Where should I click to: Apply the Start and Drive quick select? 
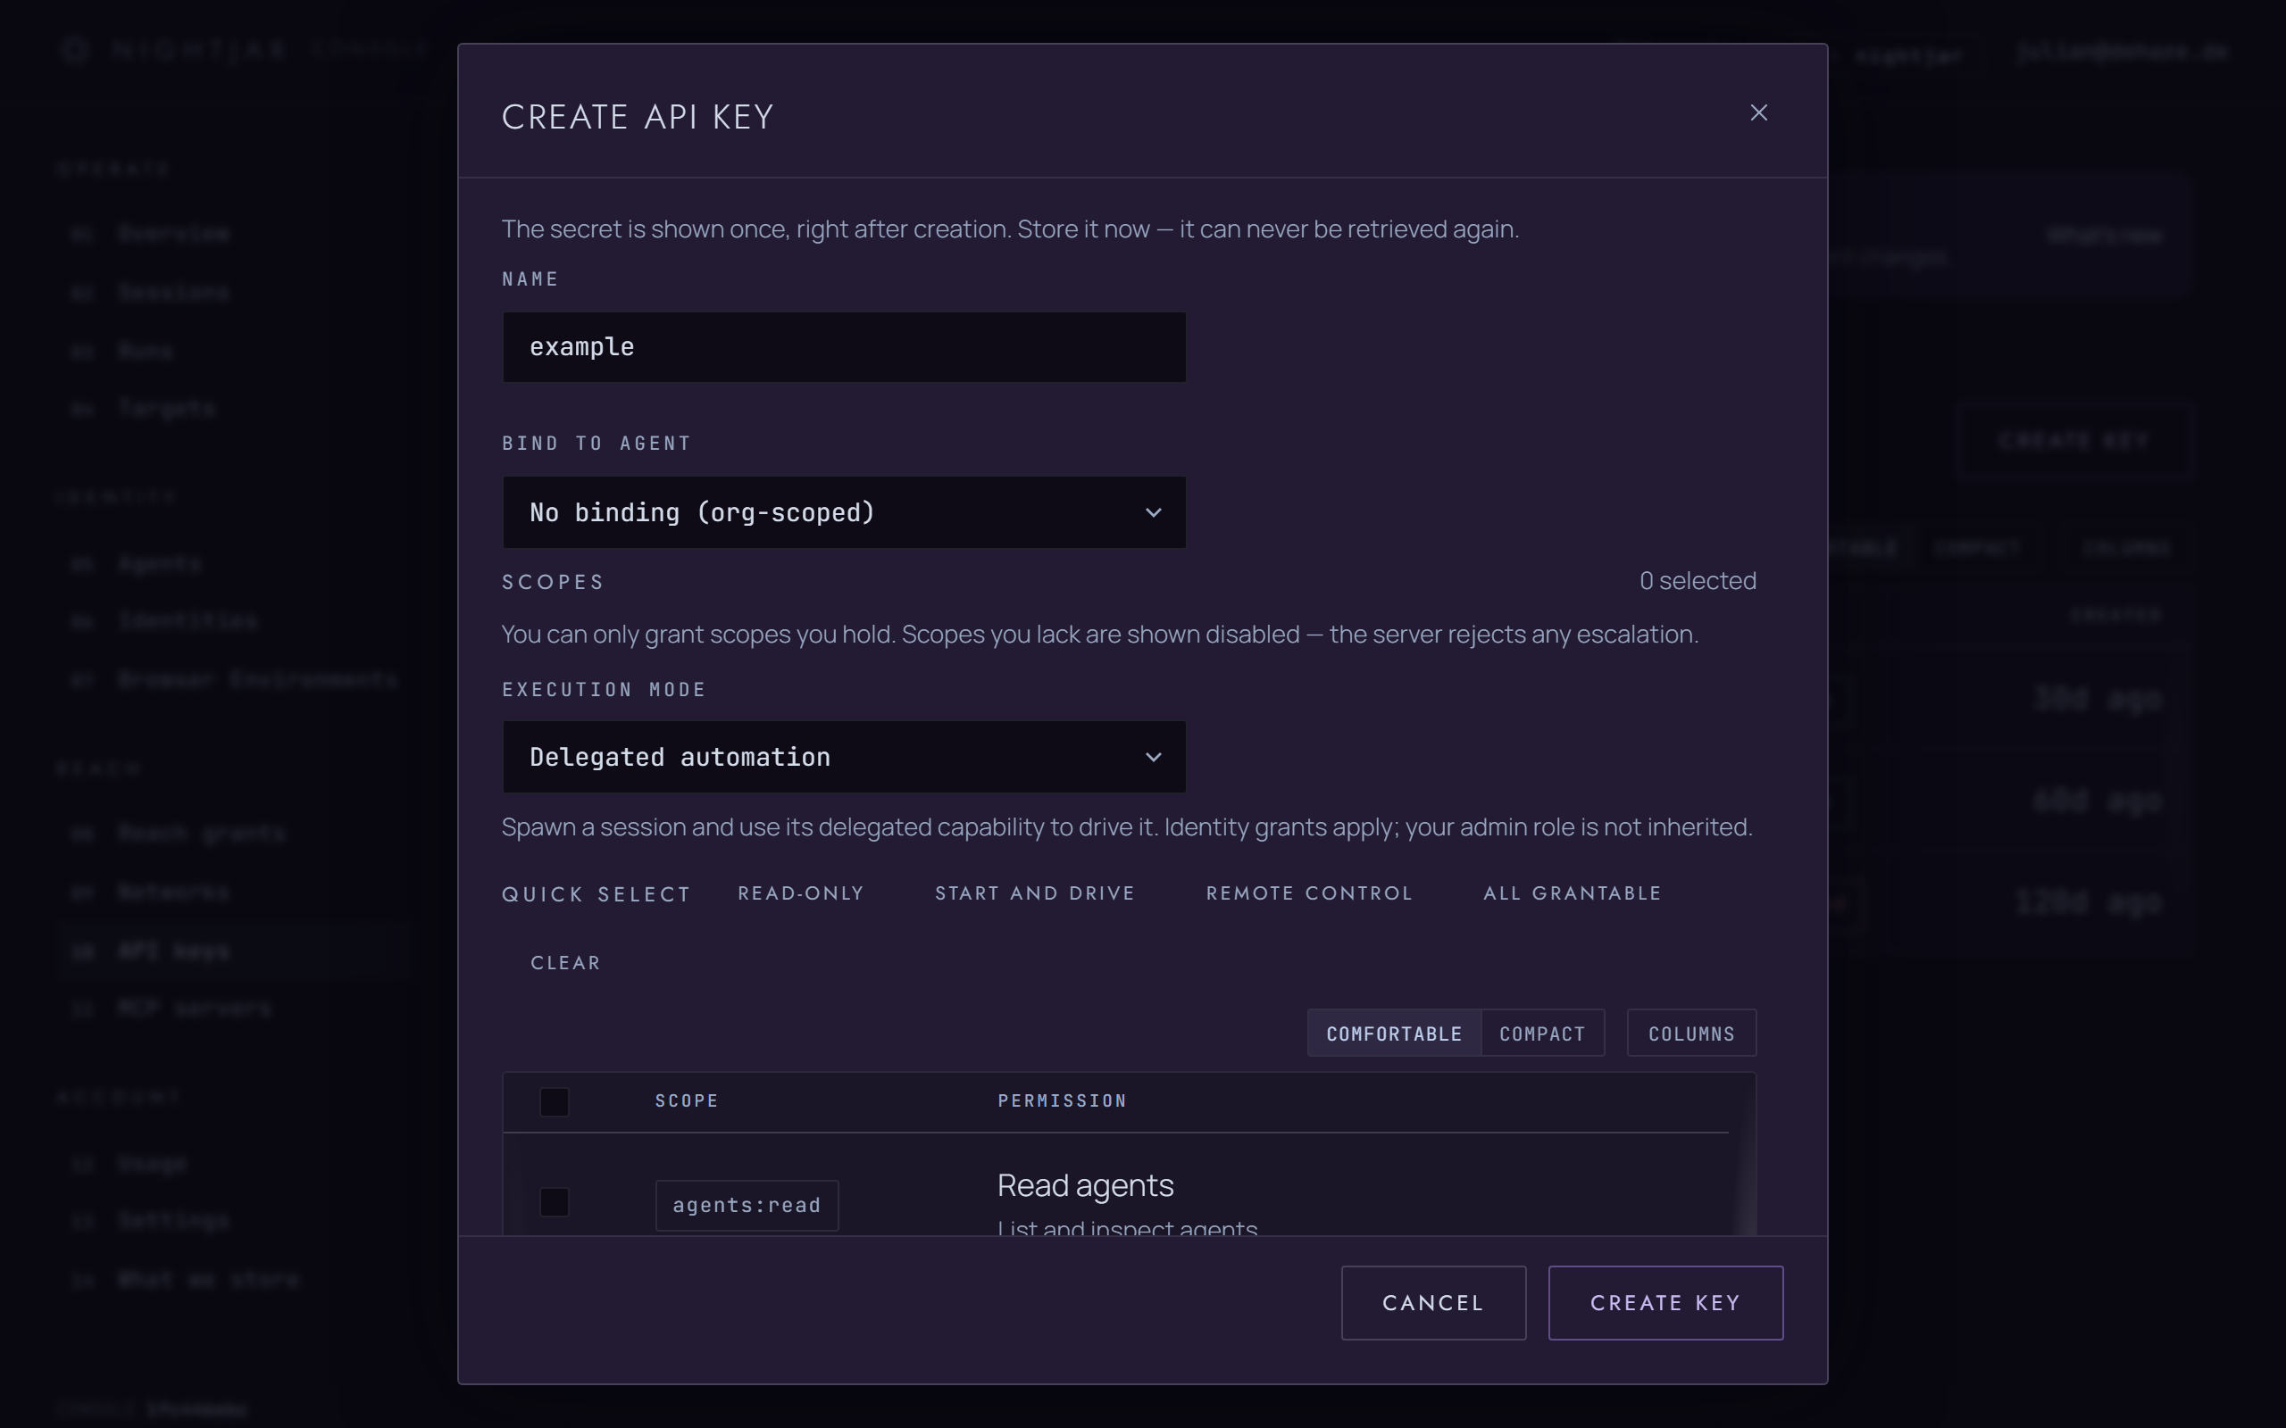point(1034,893)
